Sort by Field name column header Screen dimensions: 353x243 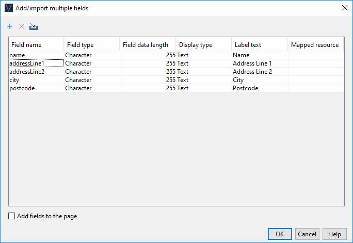point(36,45)
